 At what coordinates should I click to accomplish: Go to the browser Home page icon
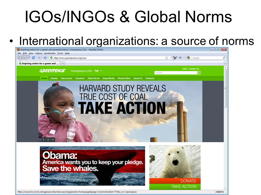(45, 58)
